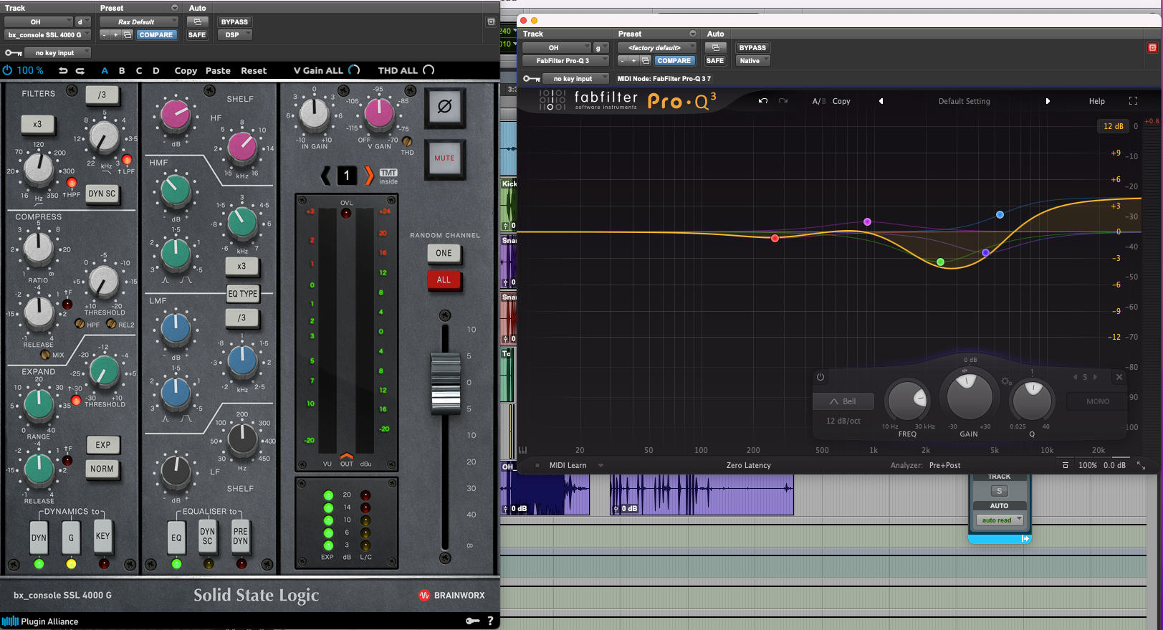Toggle BYPASS on FabFilter Pro-Q 3

(752, 48)
